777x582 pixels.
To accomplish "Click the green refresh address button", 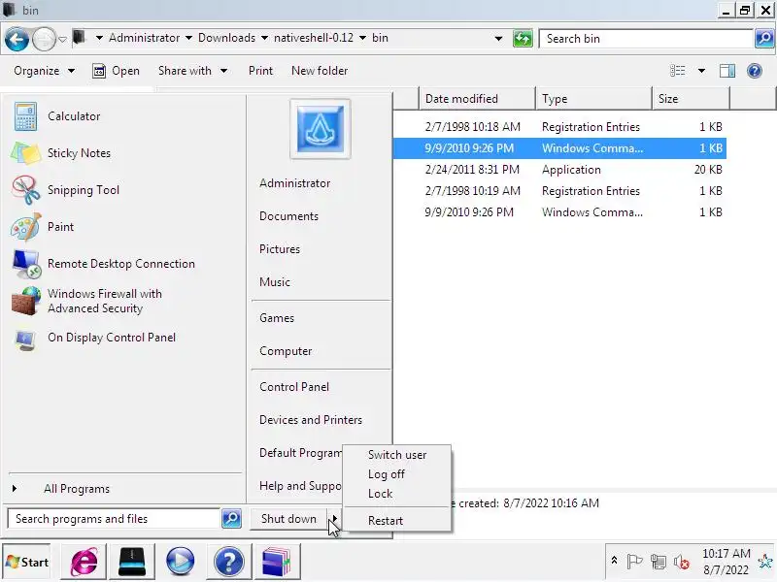I will (523, 38).
